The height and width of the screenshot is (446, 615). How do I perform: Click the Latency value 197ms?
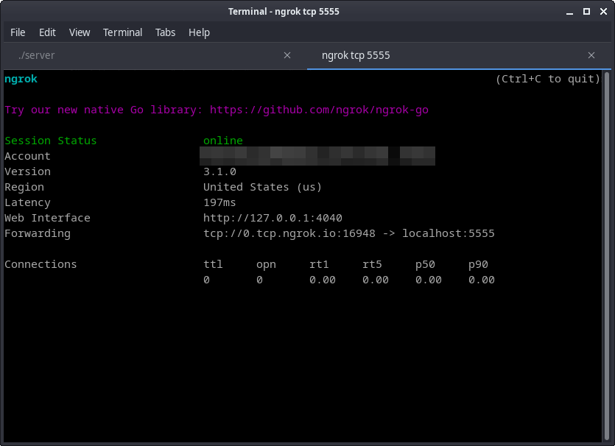[221, 202]
